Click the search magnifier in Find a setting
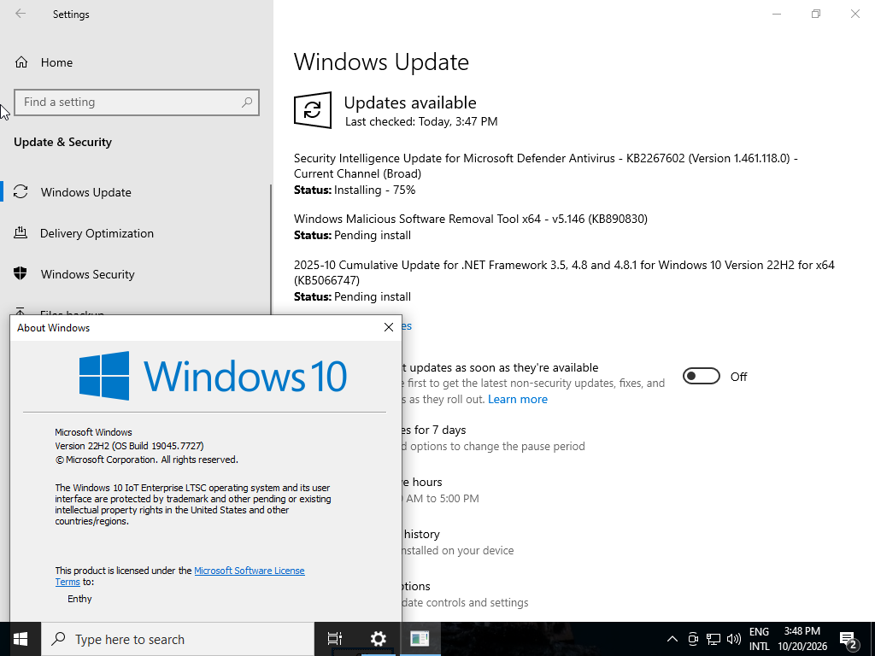Image resolution: width=875 pixels, height=656 pixels. 247,102
